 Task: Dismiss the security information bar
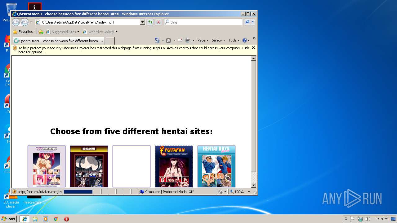(x=253, y=48)
